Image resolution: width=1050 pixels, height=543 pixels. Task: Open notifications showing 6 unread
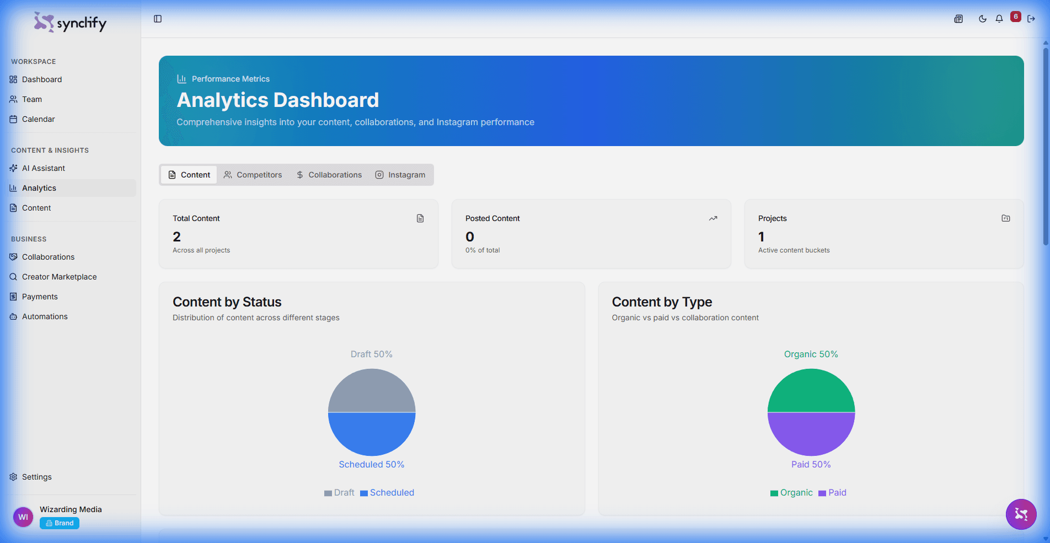[999, 18]
